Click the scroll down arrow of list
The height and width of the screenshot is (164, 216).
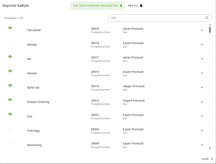pos(210,149)
